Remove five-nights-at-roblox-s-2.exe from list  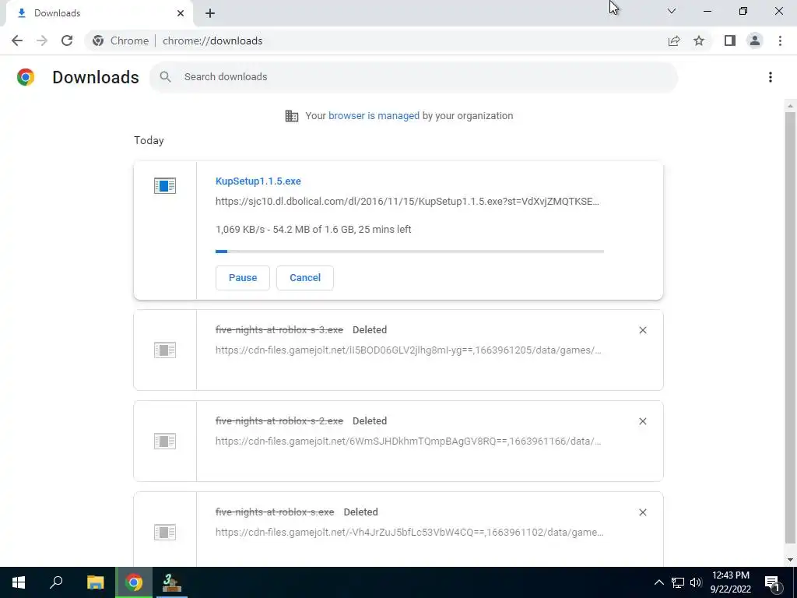click(642, 421)
